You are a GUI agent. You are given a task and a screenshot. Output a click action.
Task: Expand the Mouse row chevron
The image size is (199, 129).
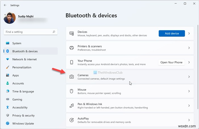coord(189,91)
